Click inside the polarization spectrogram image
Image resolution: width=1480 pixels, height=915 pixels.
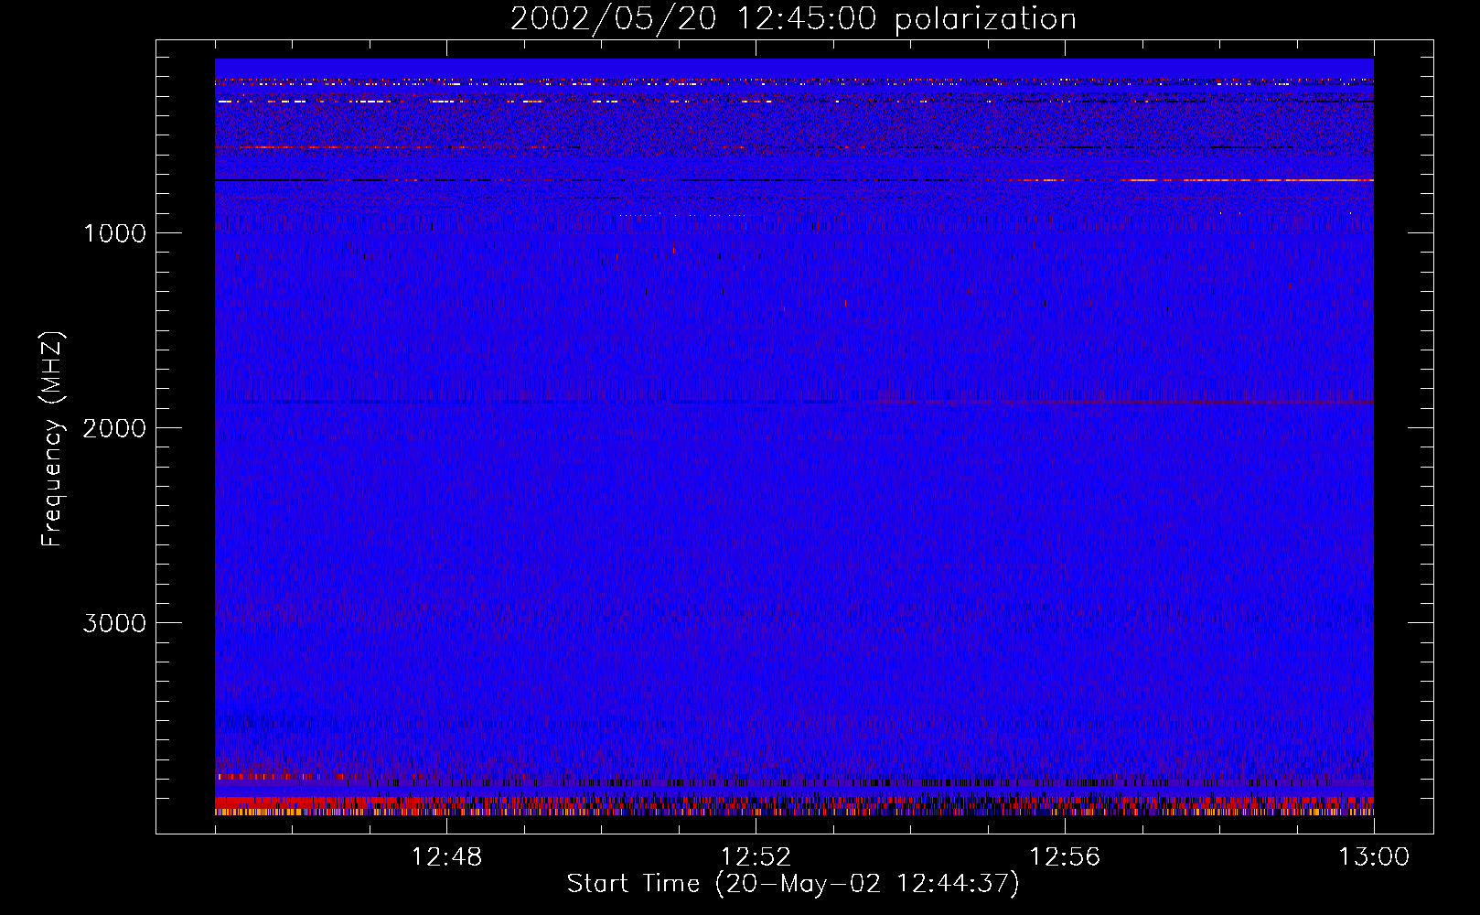point(794,437)
